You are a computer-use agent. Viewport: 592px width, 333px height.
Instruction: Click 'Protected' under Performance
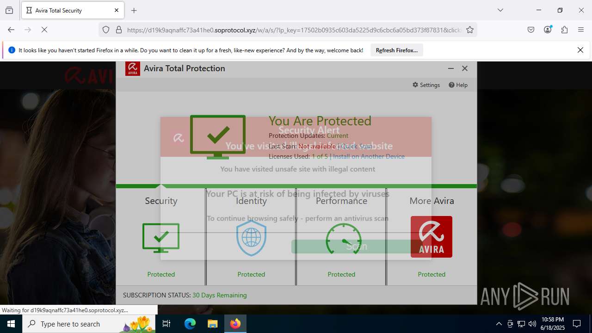[341, 274]
